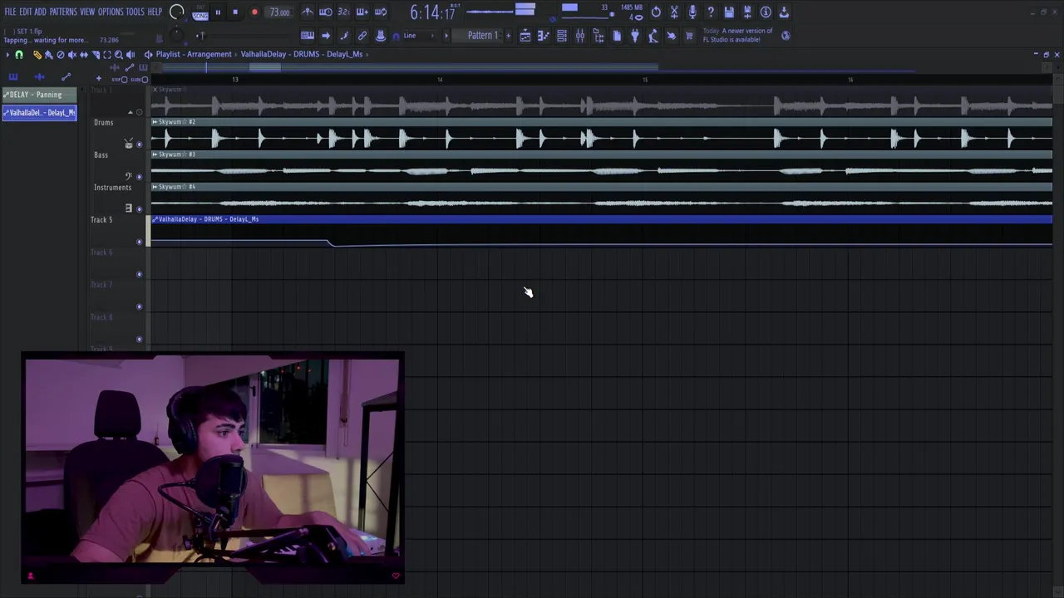Toggle the recording countdown icon
The height and width of the screenshot is (598, 1064).
click(x=343, y=12)
